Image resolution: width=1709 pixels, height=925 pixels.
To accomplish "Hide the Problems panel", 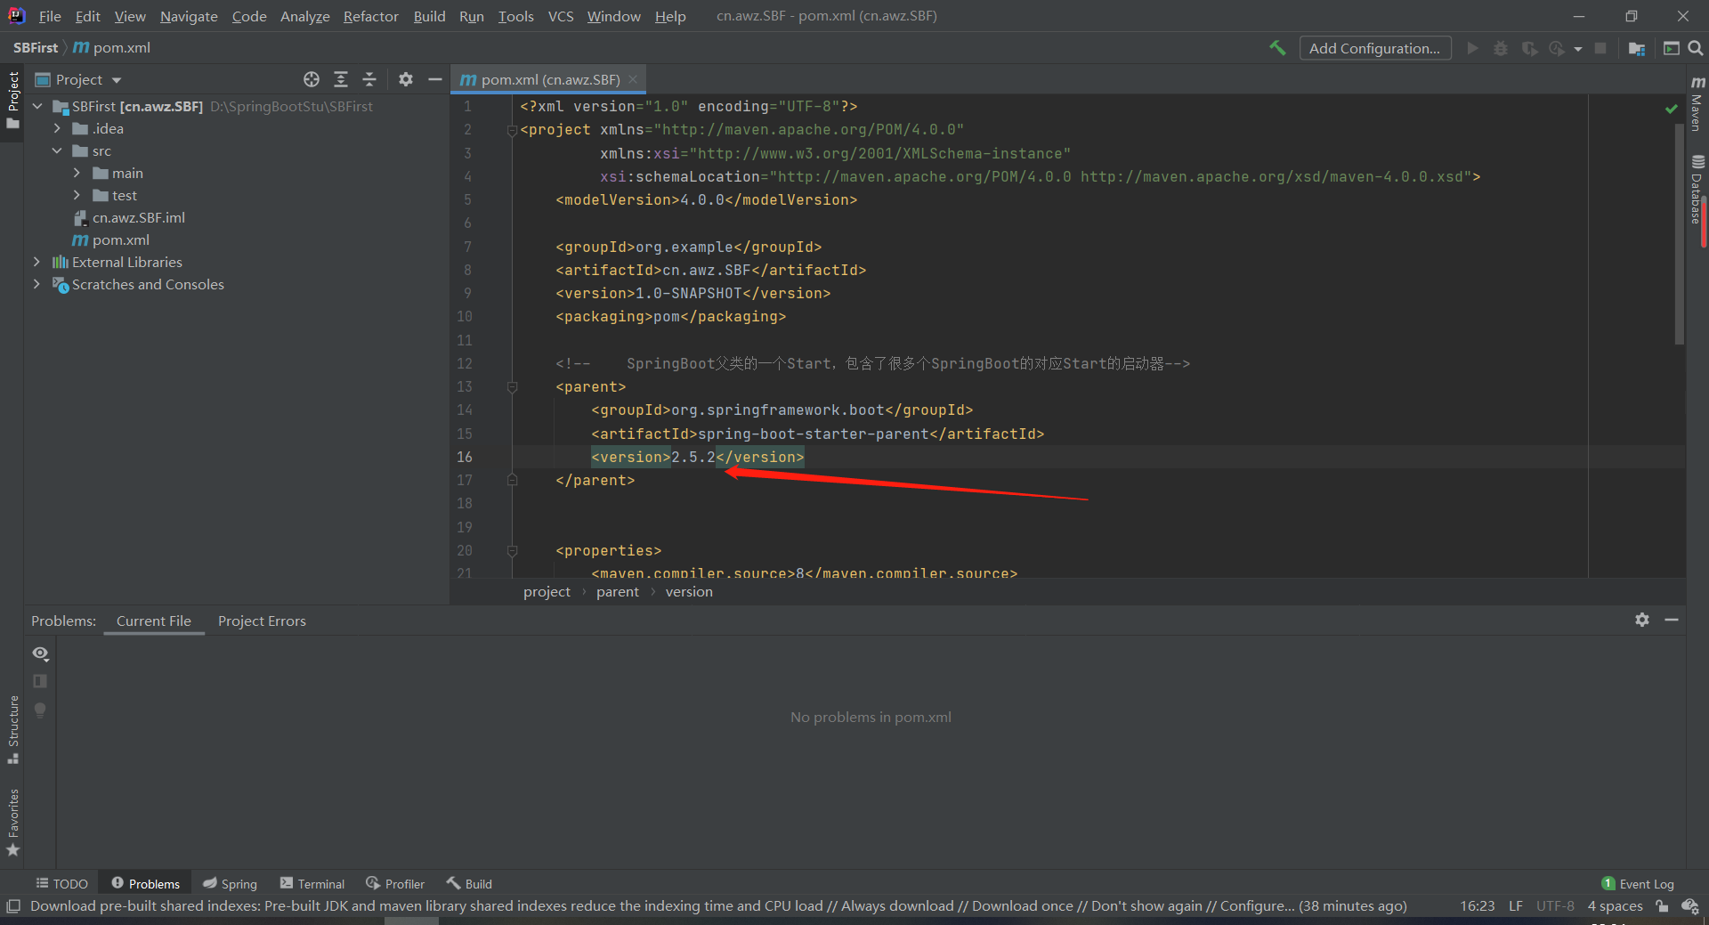I will pos(1672,620).
